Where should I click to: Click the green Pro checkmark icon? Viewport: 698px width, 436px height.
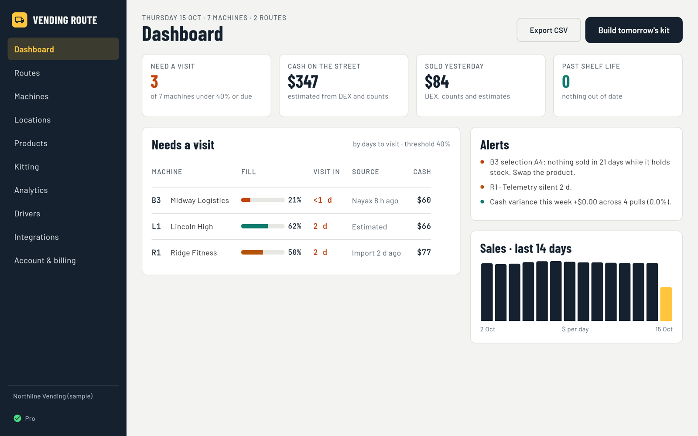pyautogui.click(x=17, y=419)
